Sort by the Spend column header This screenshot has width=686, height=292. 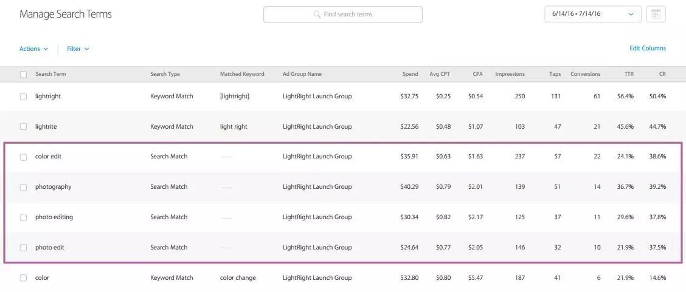(x=410, y=74)
